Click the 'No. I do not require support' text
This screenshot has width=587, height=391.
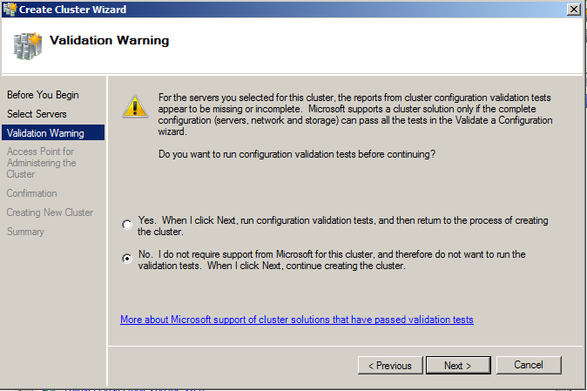coord(332,260)
